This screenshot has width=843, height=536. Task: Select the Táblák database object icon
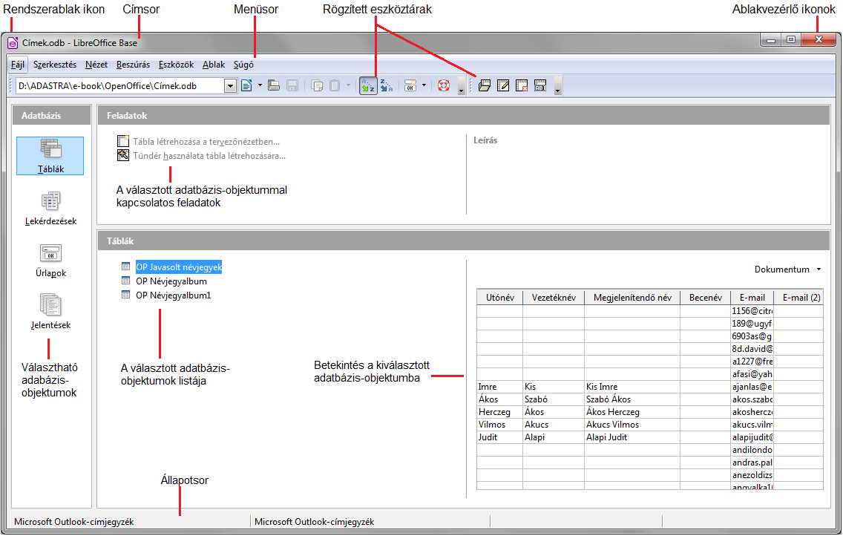click(x=50, y=156)
